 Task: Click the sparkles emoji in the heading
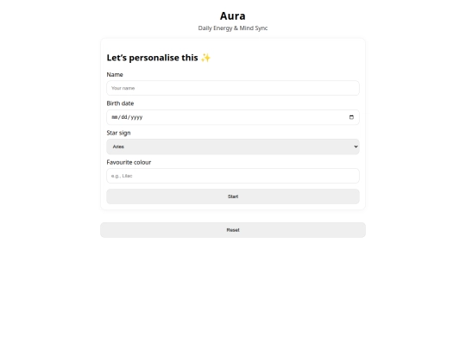tap(205, 58)
